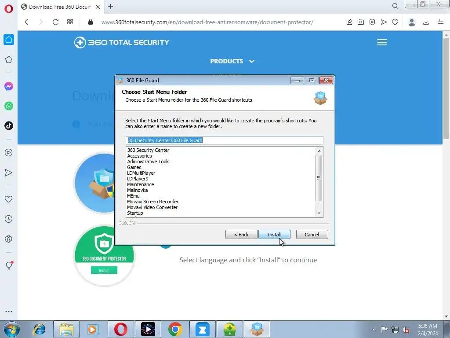
Task: Open the bookmarks star in the sidebar
Action: [9, 59]
